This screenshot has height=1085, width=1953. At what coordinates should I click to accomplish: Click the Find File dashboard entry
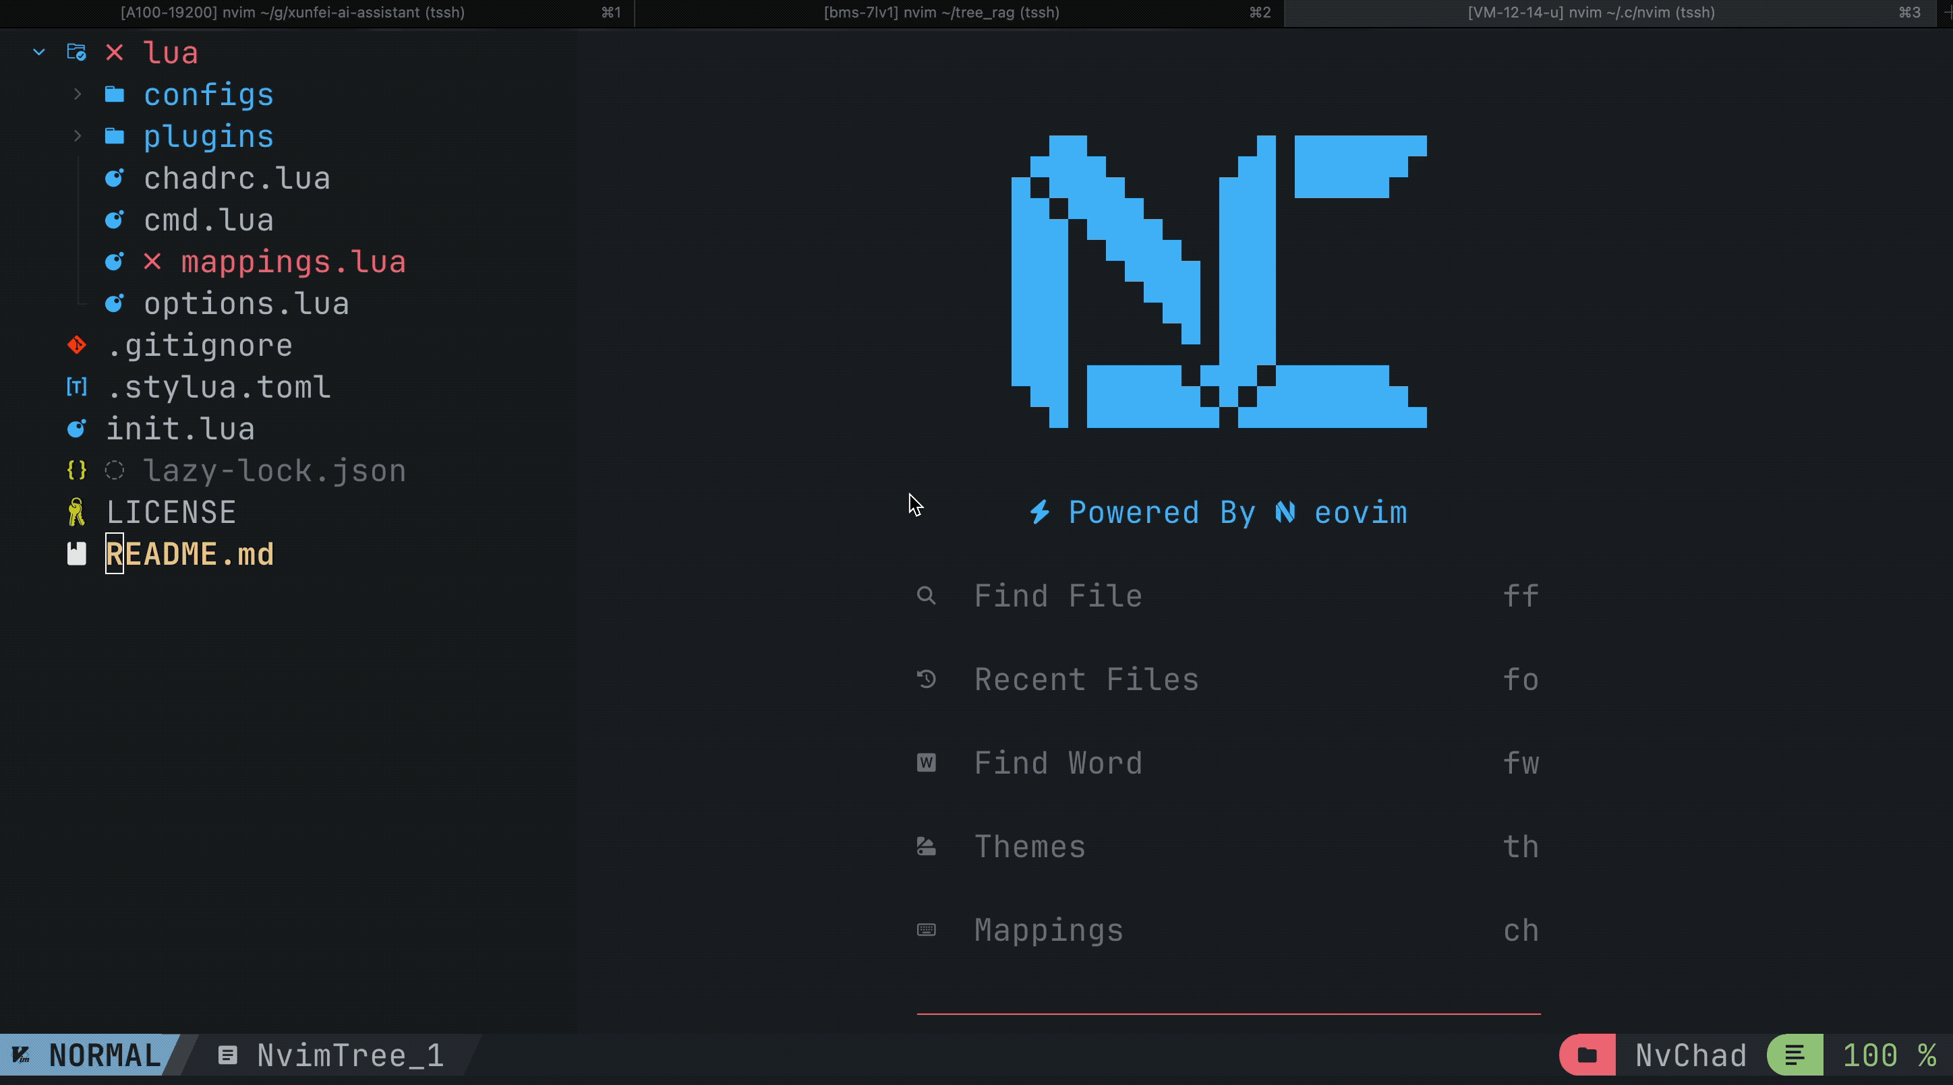point(1228,596)
